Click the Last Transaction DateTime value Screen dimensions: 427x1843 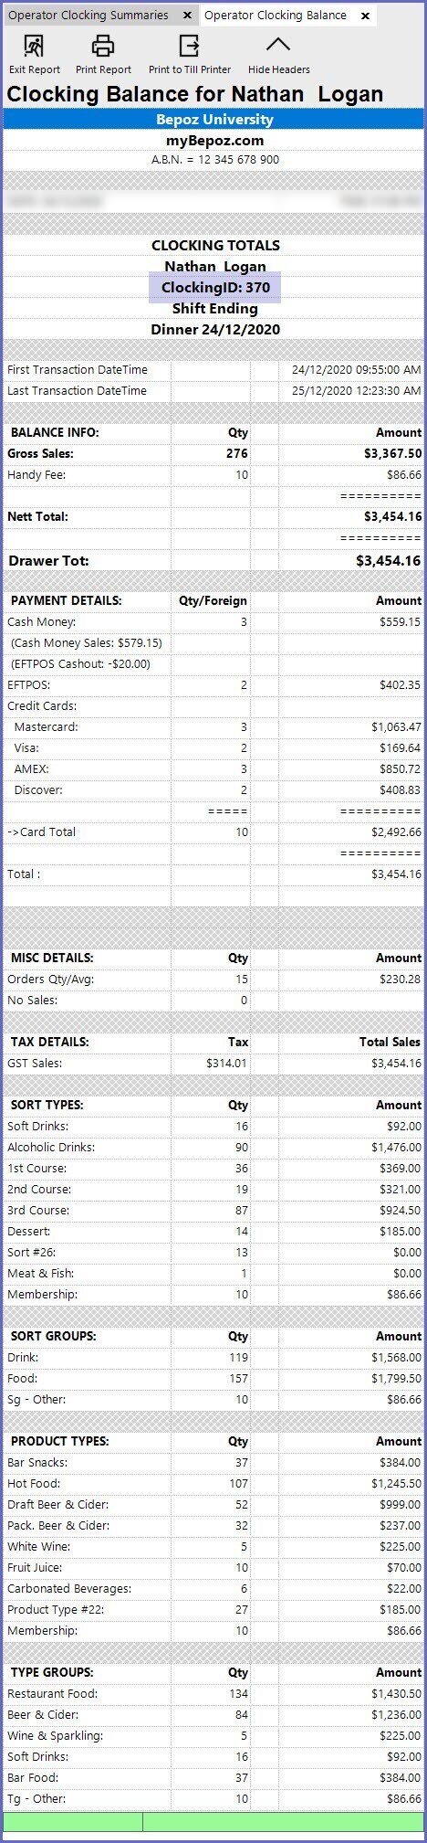(x=357, y=391)
